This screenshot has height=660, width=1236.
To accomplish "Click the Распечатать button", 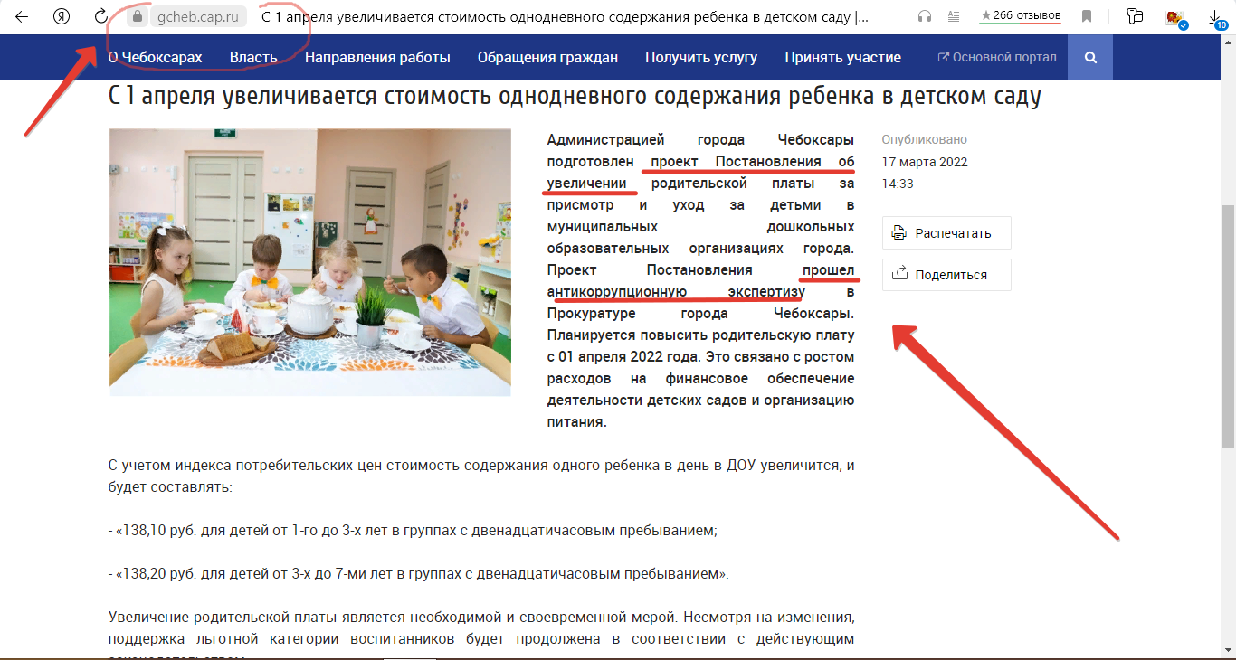I will 946,232.
